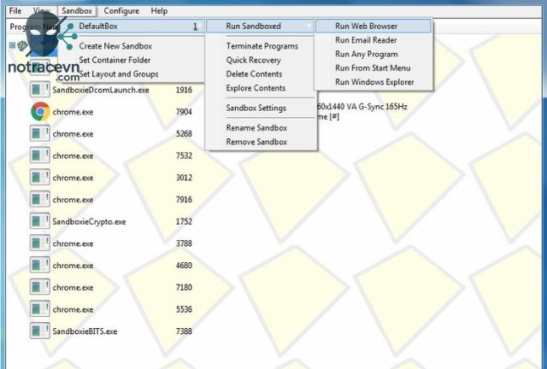This screenshot has height=369, width=547.
Task: Click the process icon for chrome.exe 3788
Action: [x=40, y=243]
